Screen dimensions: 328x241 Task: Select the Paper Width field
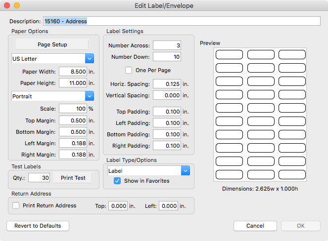(x=73, y=72)
